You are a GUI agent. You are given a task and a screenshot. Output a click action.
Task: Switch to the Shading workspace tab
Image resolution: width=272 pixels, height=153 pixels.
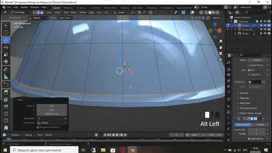tap(125, 8)
